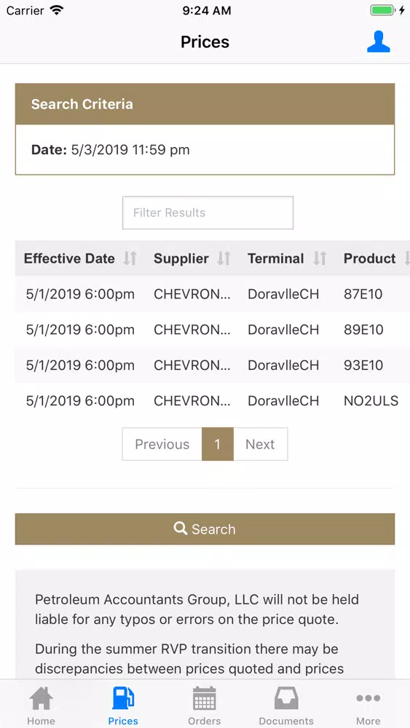Sort by Effective Date arrows
This screenshot has width=410, height=728.
pyautogui.click(x=130, y=258)
